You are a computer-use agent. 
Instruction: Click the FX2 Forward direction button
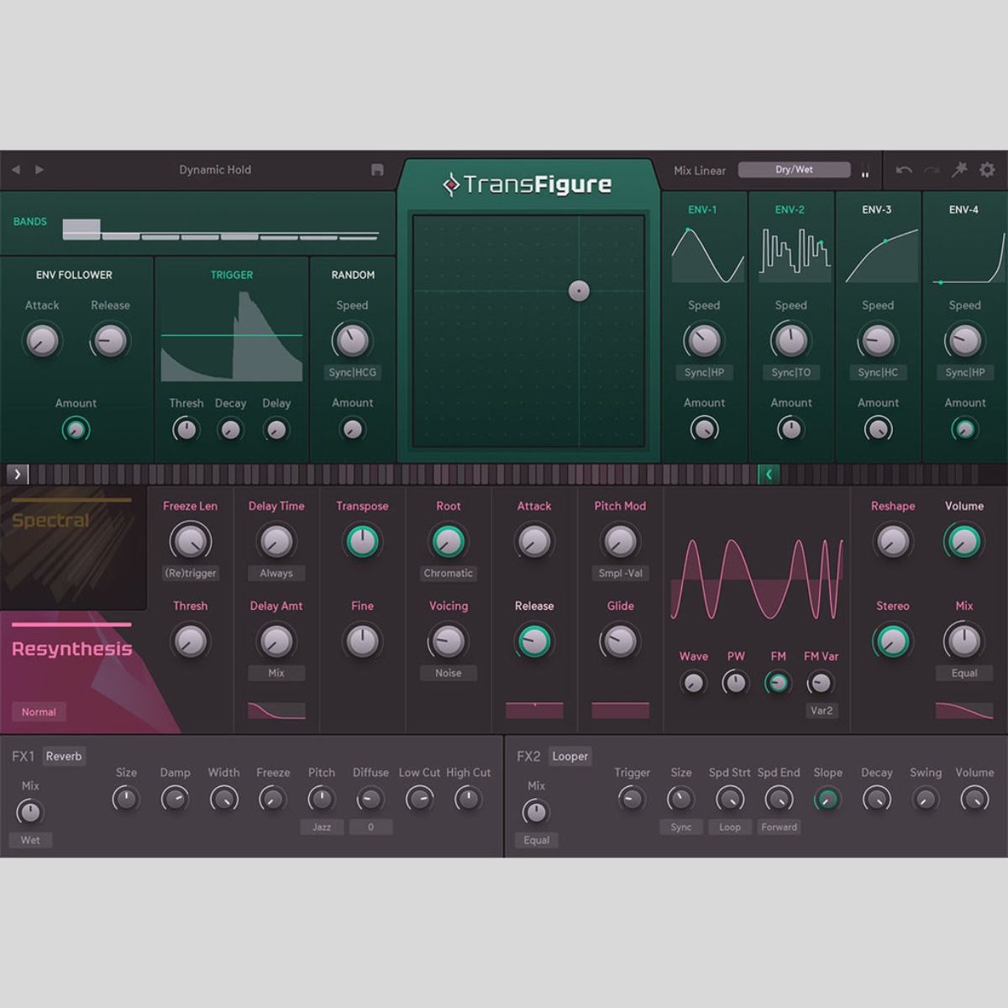780,827
